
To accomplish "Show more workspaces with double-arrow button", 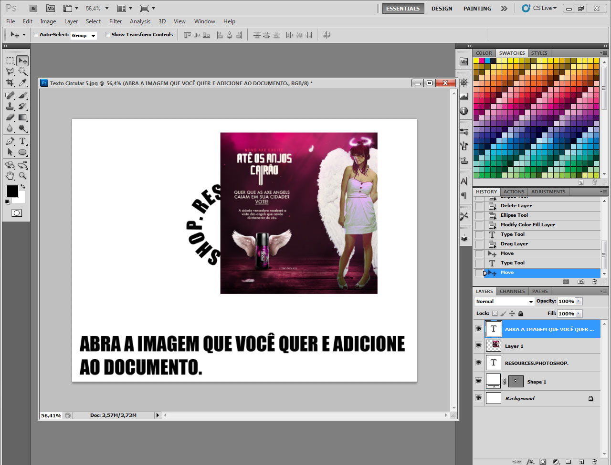I will click(x=504, y=9).
